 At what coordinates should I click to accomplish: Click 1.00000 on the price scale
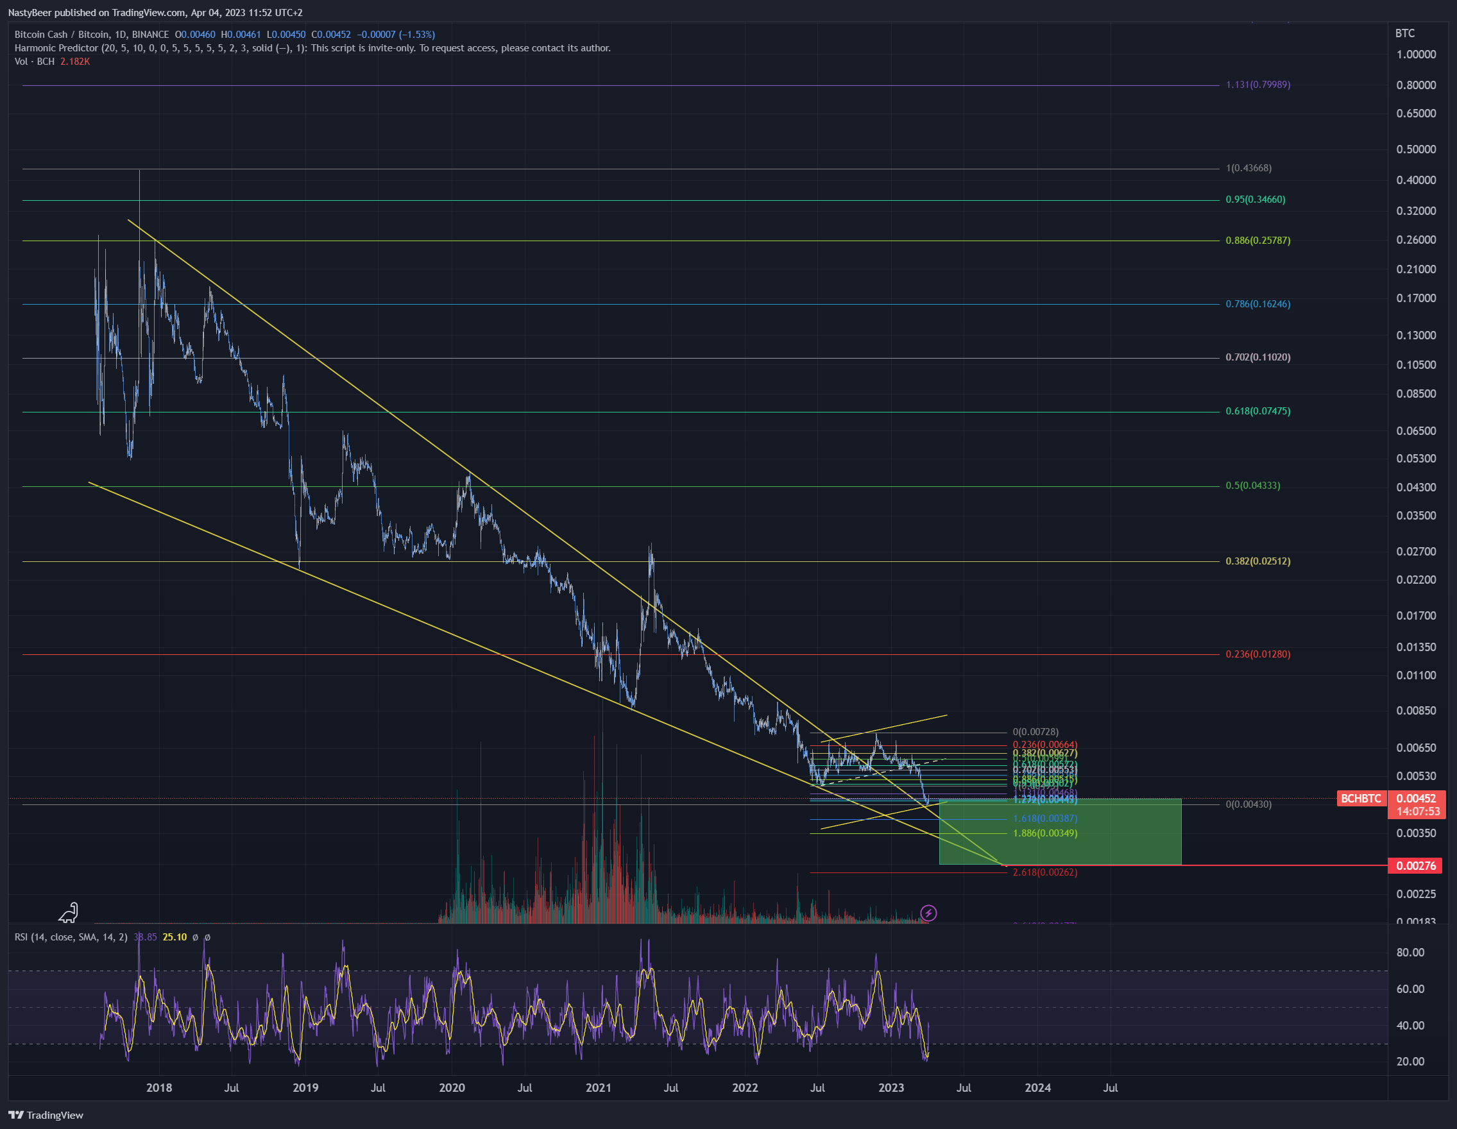tap(1417, 55)
